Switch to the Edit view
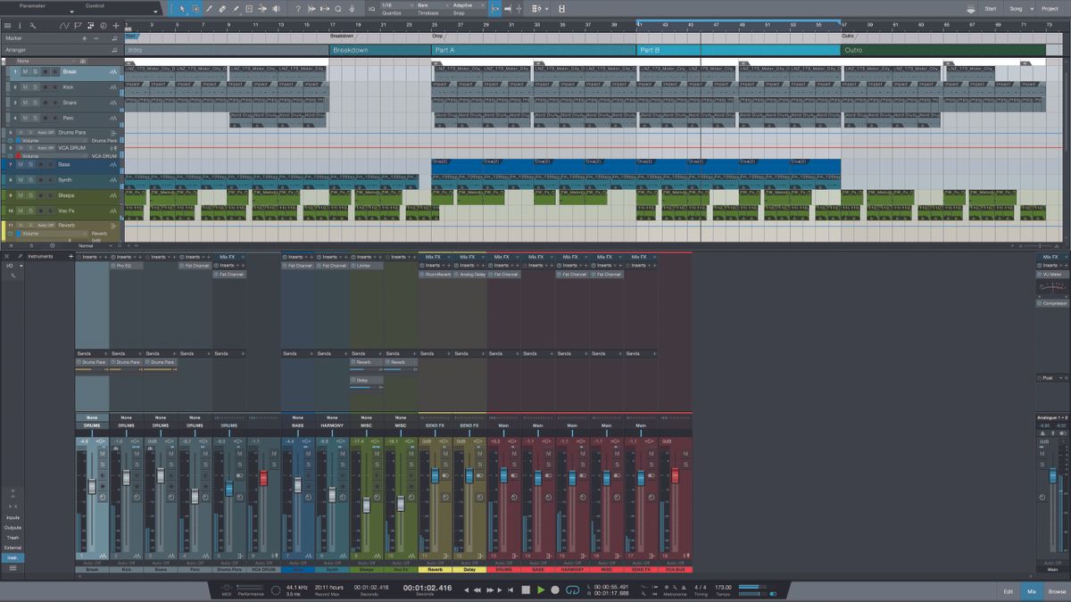Viewport: 1071px width, 602px height. pyautogui.click(x=1009, y=591)
